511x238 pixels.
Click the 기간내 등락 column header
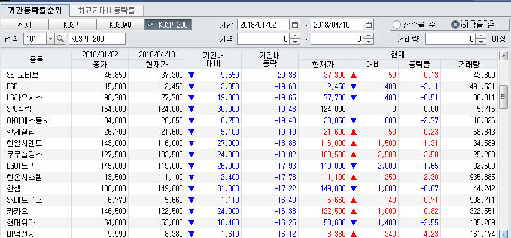[x=269, y=60]
